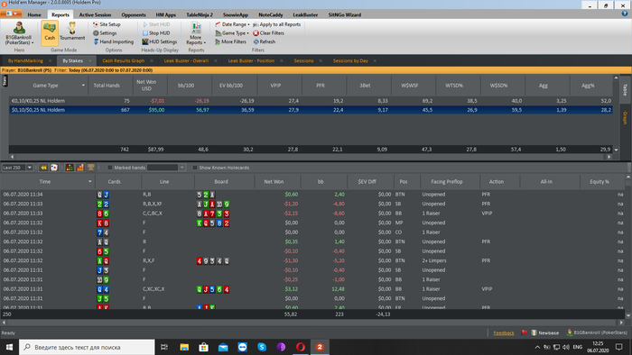The height and width of the screenshot is (355, 632).
Task: Switch to Opponents ribbon tab
Action: (134, 15)
